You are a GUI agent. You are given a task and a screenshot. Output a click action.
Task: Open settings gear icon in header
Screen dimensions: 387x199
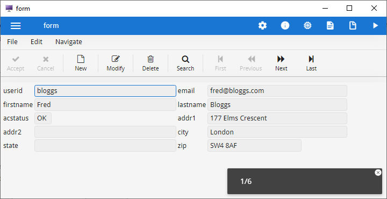click(263, 25)
